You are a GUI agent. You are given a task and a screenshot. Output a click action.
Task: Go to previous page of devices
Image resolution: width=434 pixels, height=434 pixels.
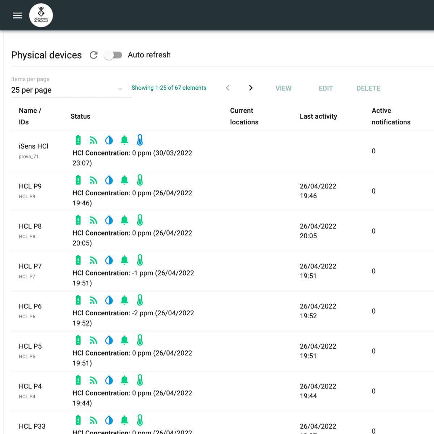click(x=227, y=88)
